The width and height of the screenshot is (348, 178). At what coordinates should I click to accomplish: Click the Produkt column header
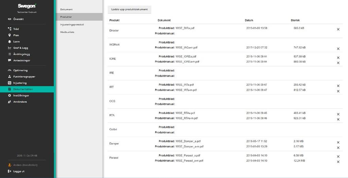114,20
